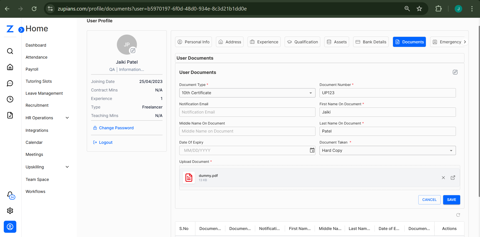Open the chat bubble icon in the sidebar
This screenshot has height=237, width=480.
10,83
